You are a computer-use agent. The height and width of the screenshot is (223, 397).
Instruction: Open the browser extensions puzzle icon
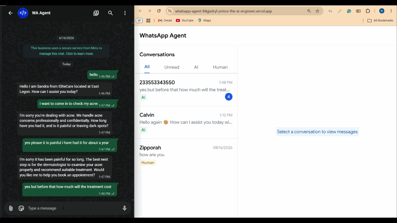coord(368,11)
